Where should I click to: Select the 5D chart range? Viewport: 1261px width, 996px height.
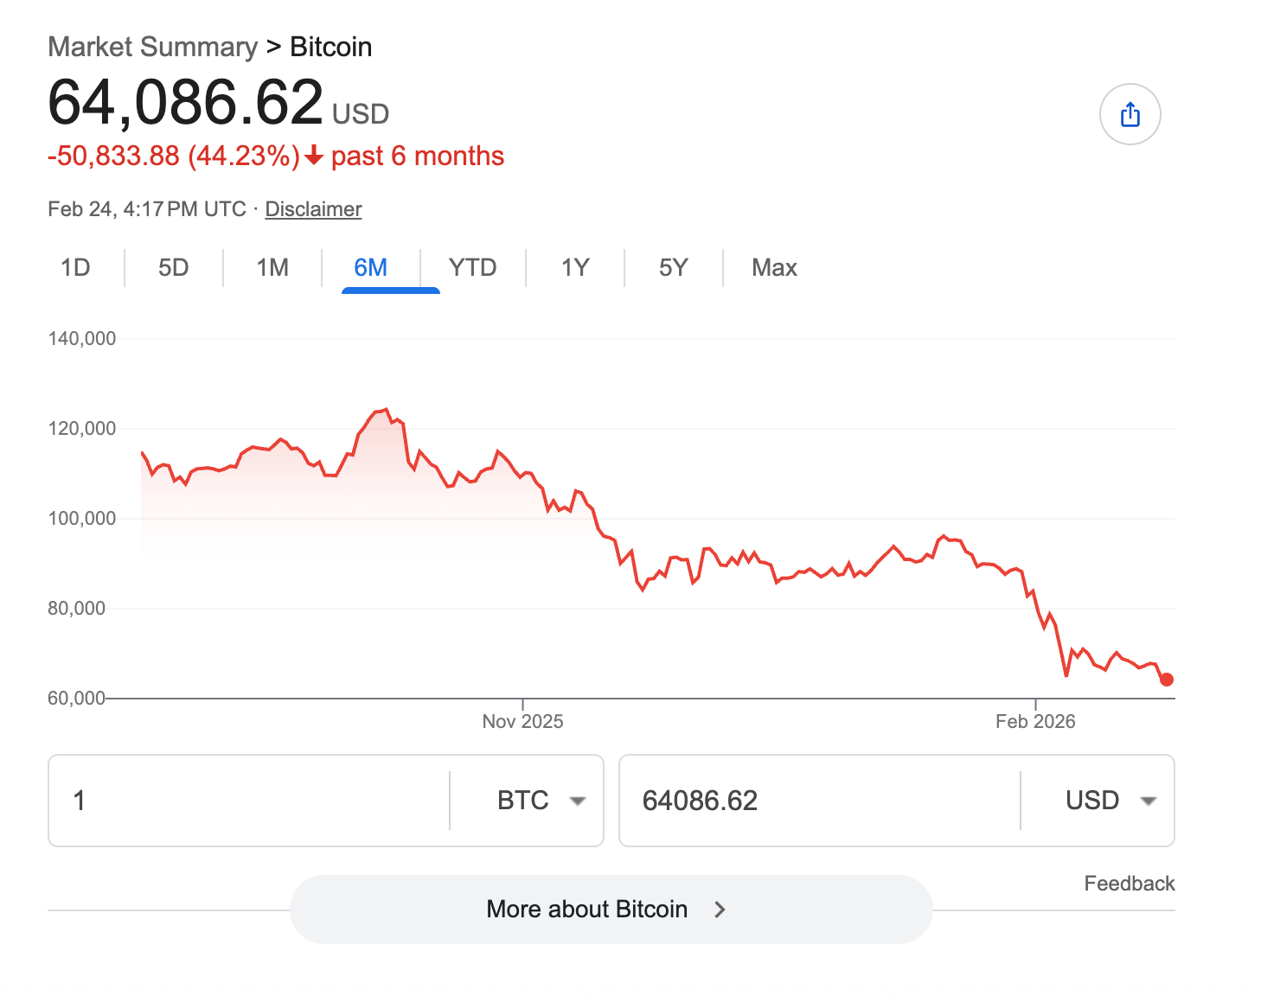pos(173,268)
